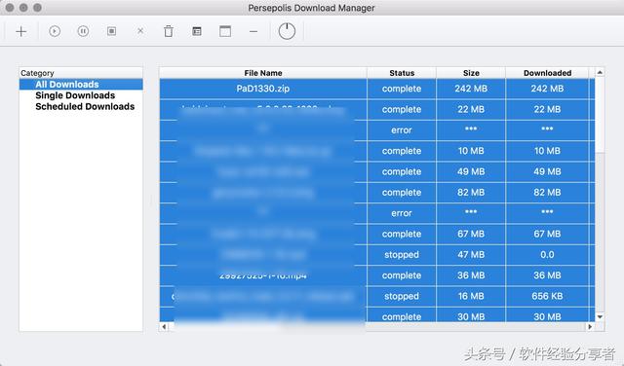The height and width of the screenshot is (366, 624).
Task: Sort by Size column header
Action: coord(471,73)
